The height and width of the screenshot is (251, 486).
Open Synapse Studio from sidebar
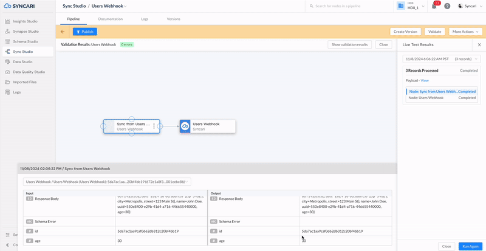pos(26,32)
